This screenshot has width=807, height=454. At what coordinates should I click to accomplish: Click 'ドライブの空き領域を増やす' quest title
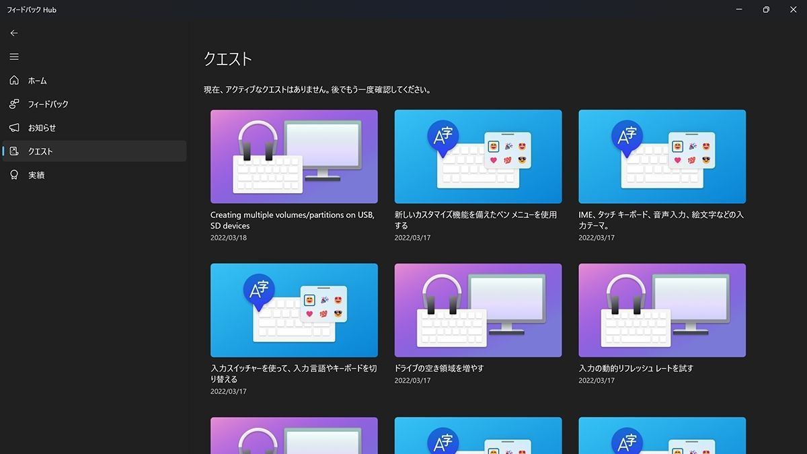click(x=439, y=369)
